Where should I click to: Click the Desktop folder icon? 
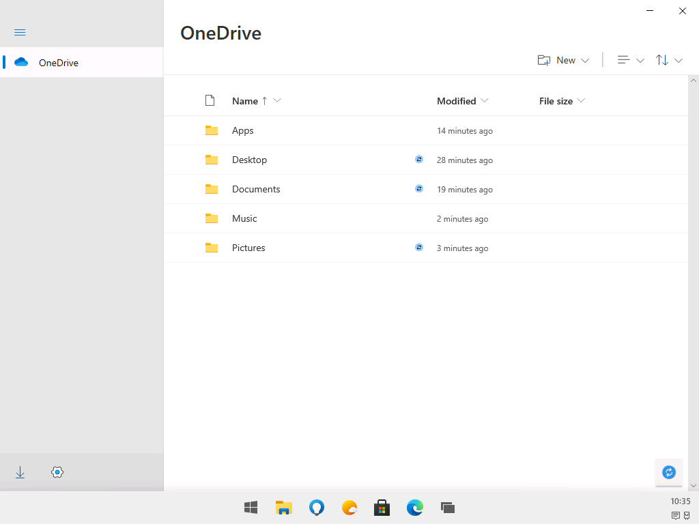coord(212,160)
